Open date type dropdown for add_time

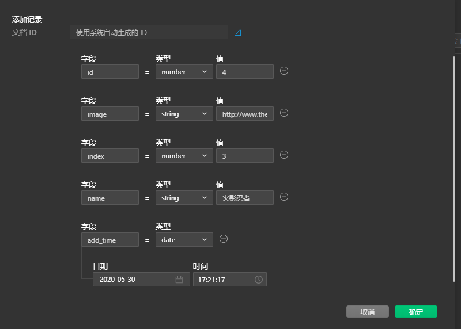(184, 240)
